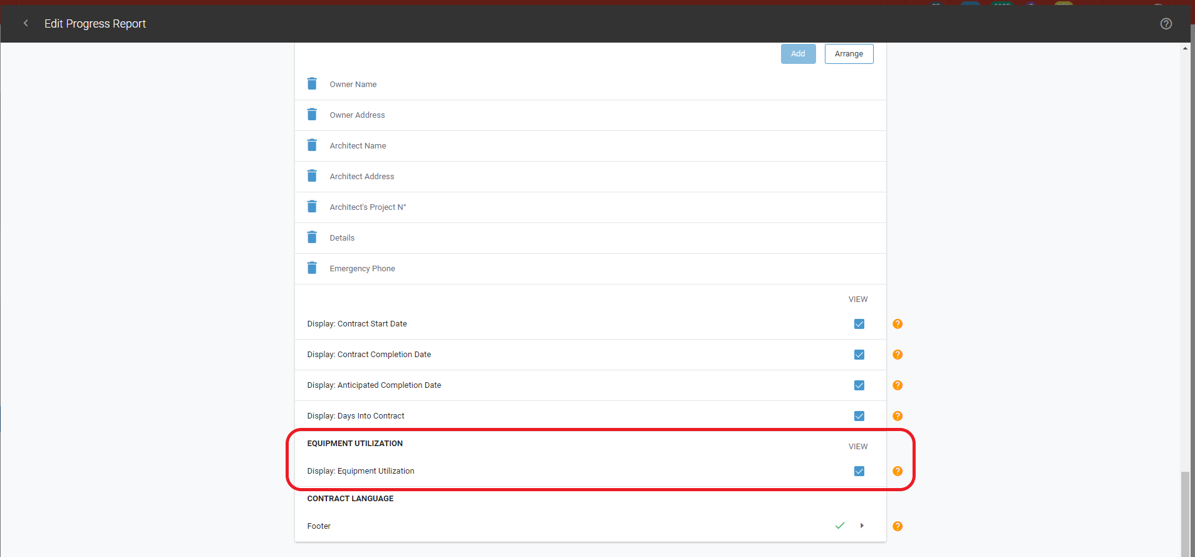
Task: Delete the Emergency Phone field
Action: [312, 268]
